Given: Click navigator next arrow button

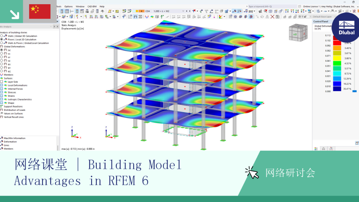Looking at the screenshot, I should (x=57, y=27).
